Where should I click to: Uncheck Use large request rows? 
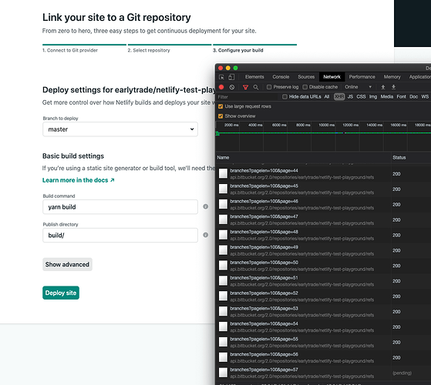[221, 106]
